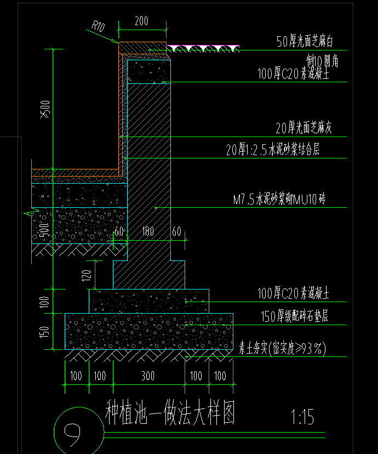Select the '倒10圆角' label
This screenshot has width=378, height=454.
pyautogui.click(x=322, y=61)
